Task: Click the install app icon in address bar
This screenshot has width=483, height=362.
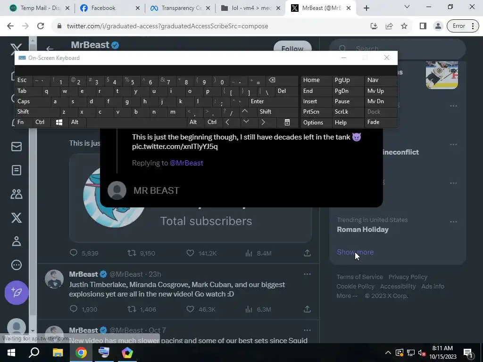Action: 374,26
